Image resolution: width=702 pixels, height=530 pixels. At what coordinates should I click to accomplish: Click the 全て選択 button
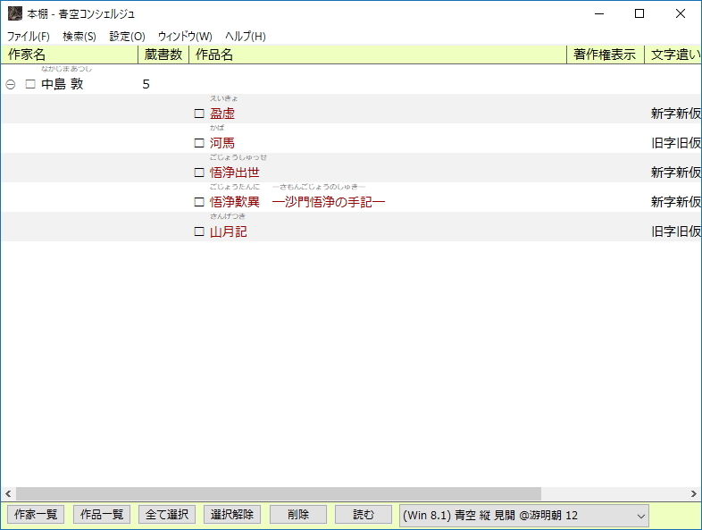[x=167, y=514]
